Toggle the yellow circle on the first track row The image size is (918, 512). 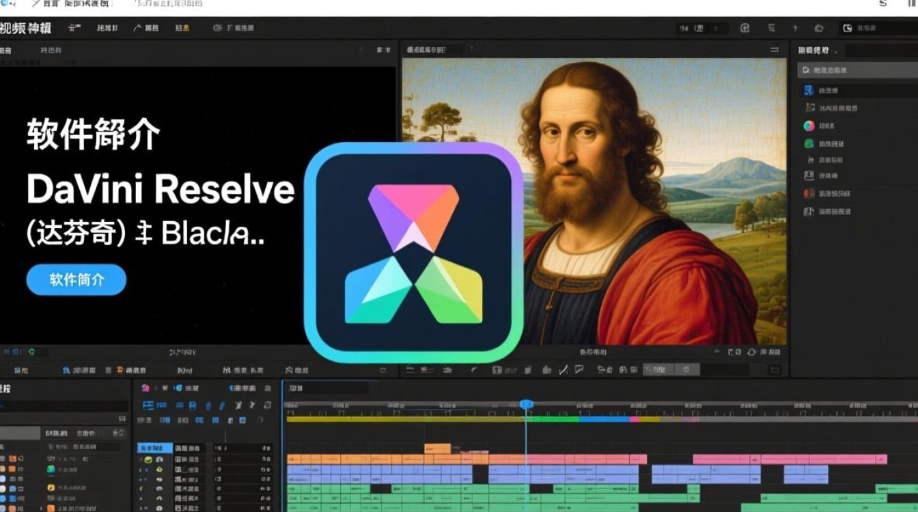[148, 460]
